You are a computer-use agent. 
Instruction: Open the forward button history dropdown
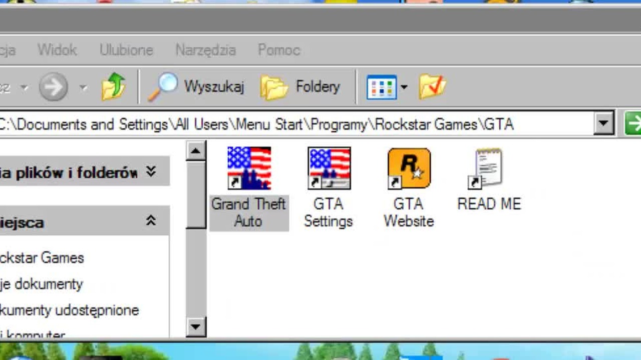pos(83,88)
